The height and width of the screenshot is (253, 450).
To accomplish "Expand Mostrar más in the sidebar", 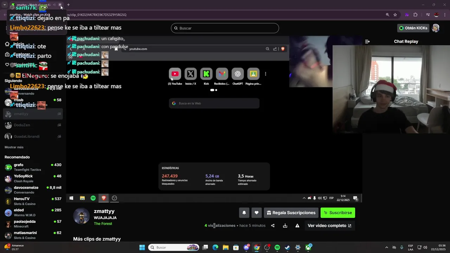I will tap(14, 147).
